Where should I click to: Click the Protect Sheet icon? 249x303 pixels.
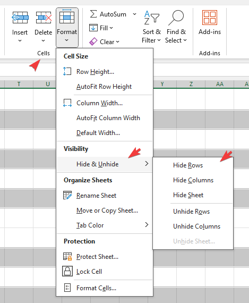[67, 256]
